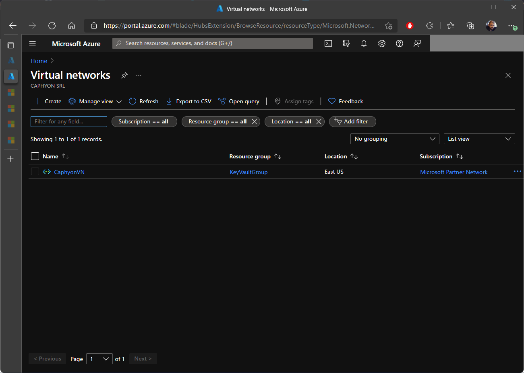Toggle the vertical tabs pane icon
This screenshot has height=373, width=524.
11,45
